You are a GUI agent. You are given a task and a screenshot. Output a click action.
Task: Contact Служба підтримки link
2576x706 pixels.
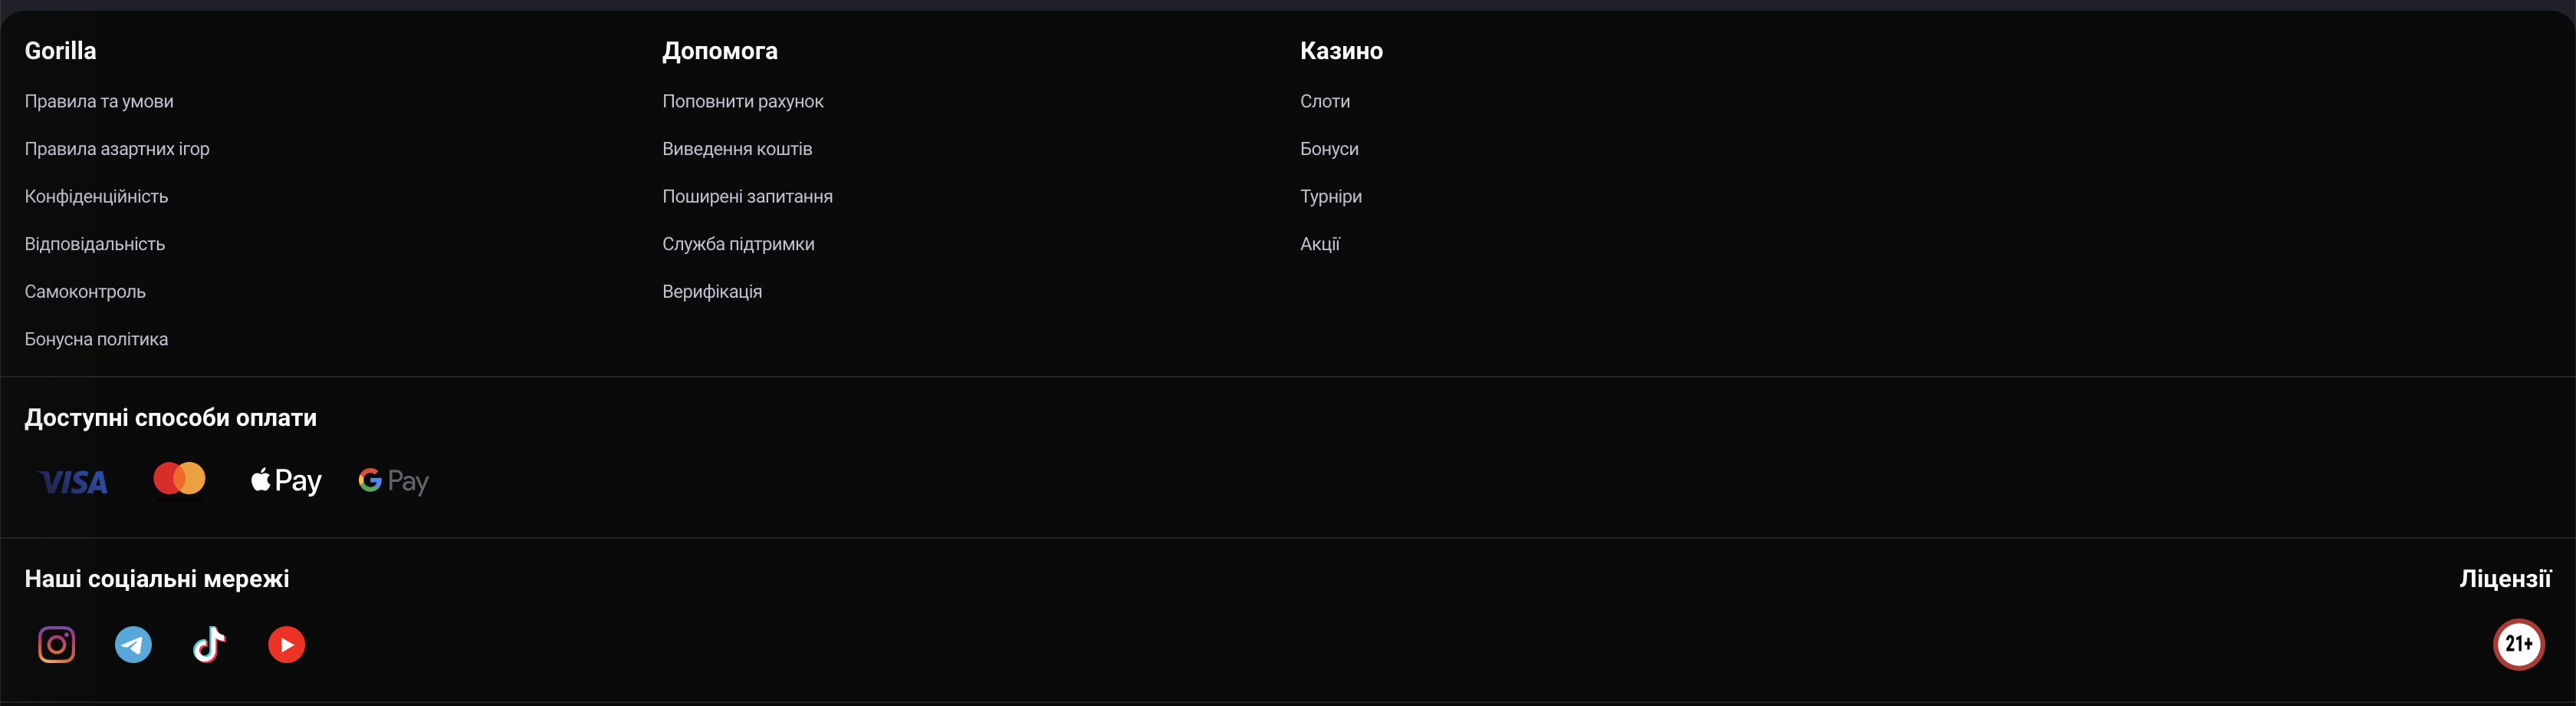738,244
